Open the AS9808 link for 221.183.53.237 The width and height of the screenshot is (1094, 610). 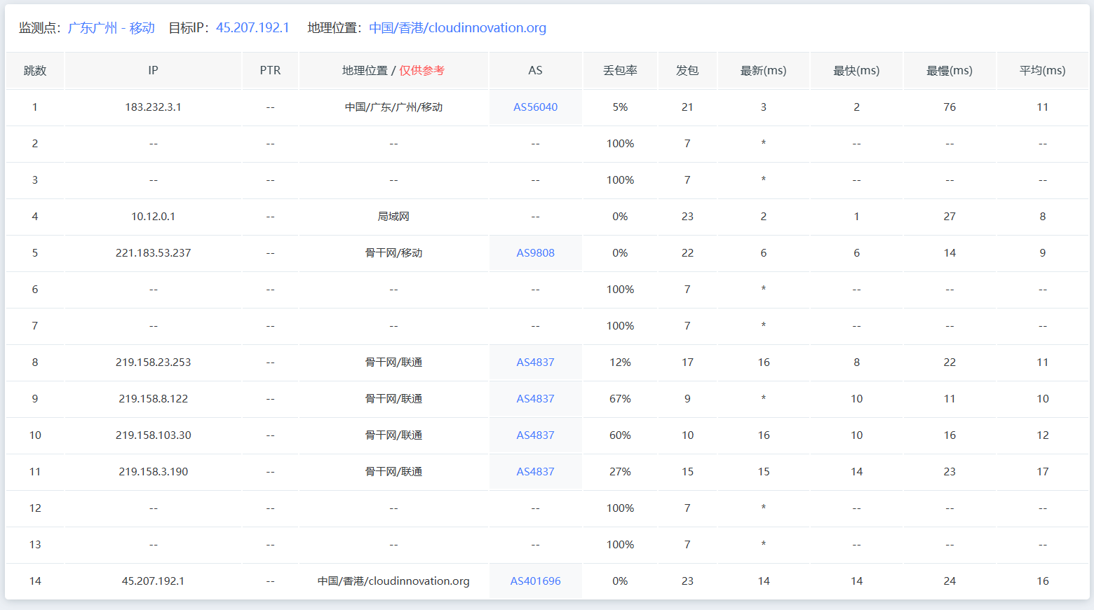[x=535, y=253]
